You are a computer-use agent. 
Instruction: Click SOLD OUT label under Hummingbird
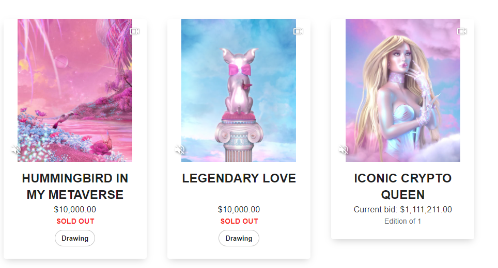[75, 221]
